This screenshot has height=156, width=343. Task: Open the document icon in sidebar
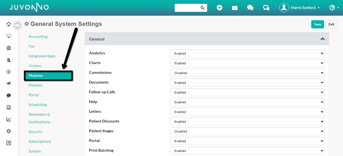pos(9,107)
